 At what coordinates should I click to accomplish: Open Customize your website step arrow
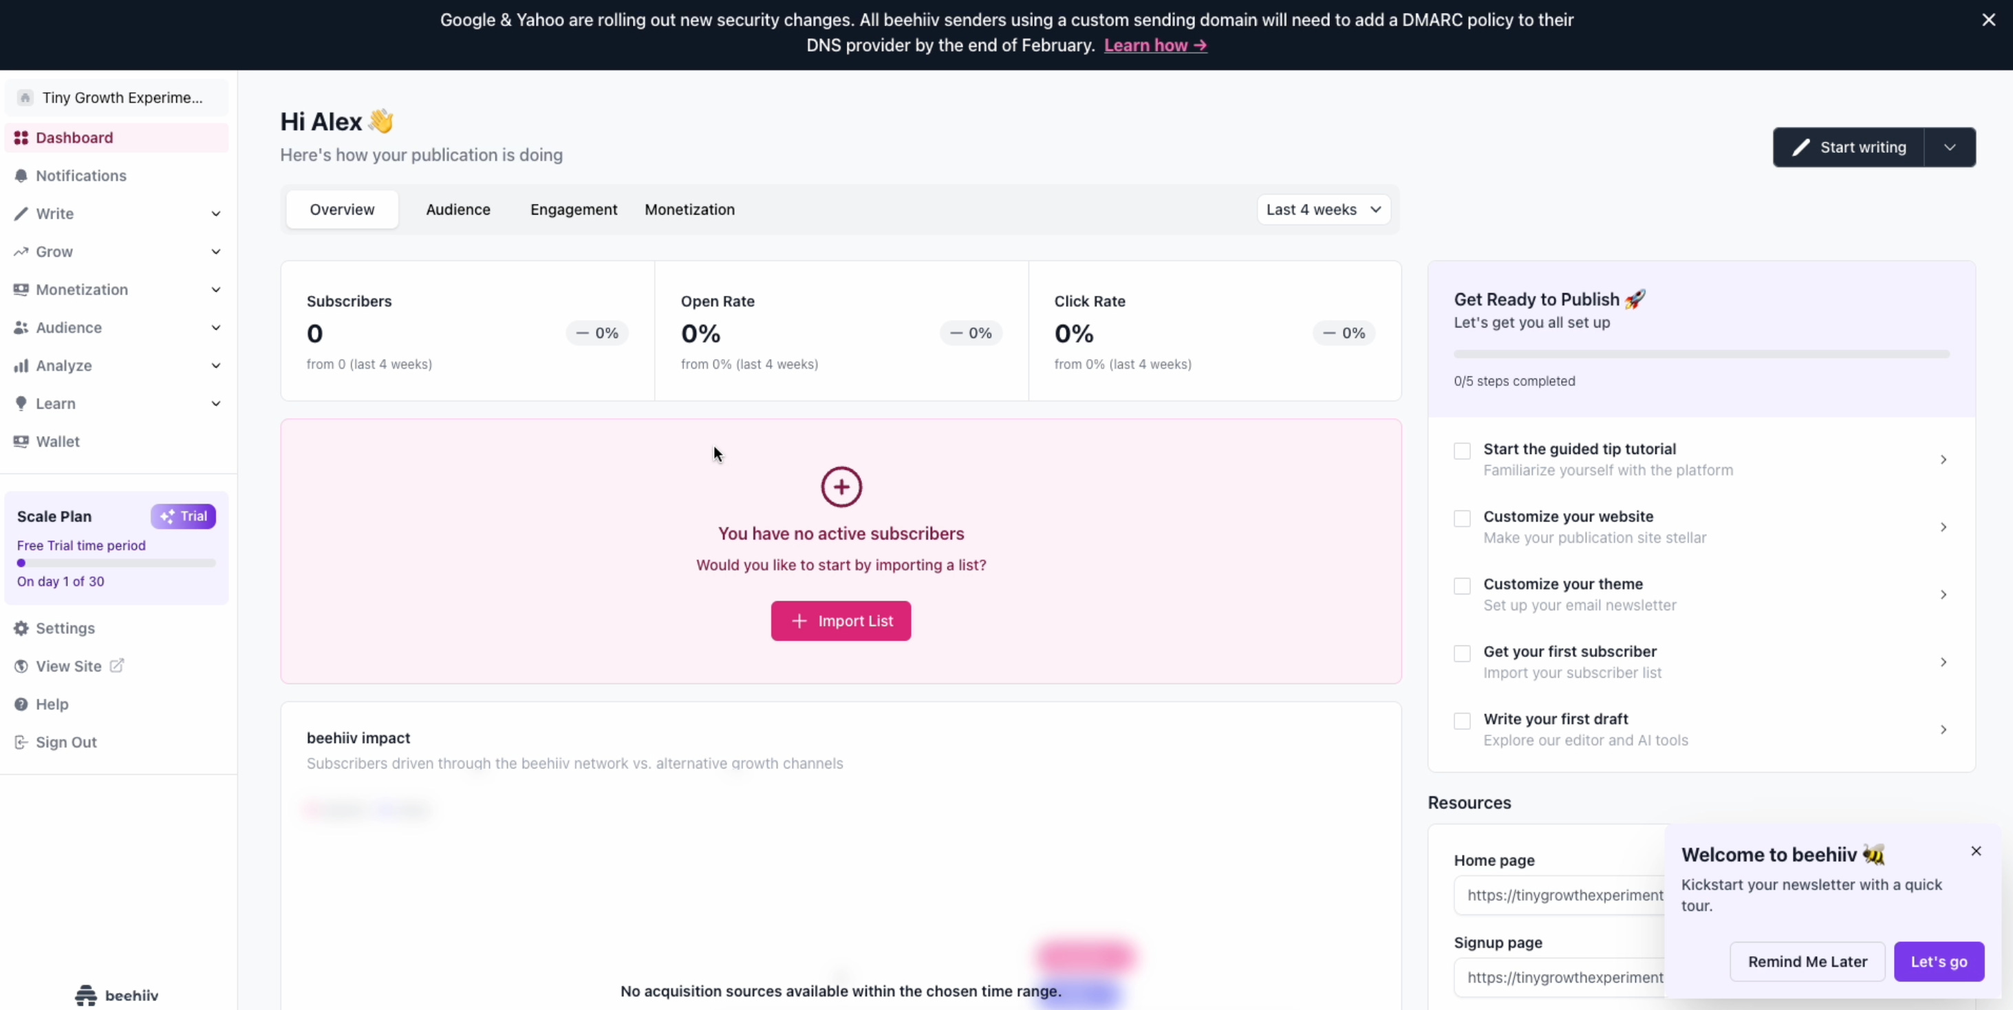pos(1944,527)
